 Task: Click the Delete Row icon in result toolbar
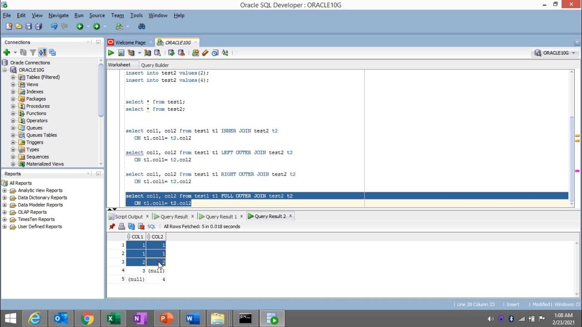tap(141, 226)
